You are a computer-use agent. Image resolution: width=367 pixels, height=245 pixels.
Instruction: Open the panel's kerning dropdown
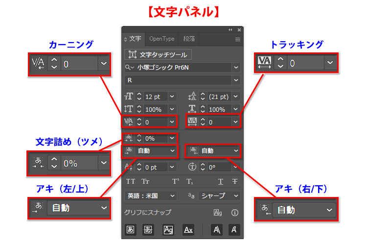tap(172, 122)
